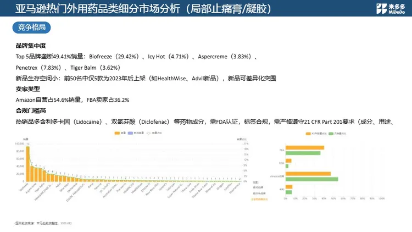This screenshot has height=232, width=412.
Task: Click the 'Diclofenac' mention in the compliance line
Action: 154,122
